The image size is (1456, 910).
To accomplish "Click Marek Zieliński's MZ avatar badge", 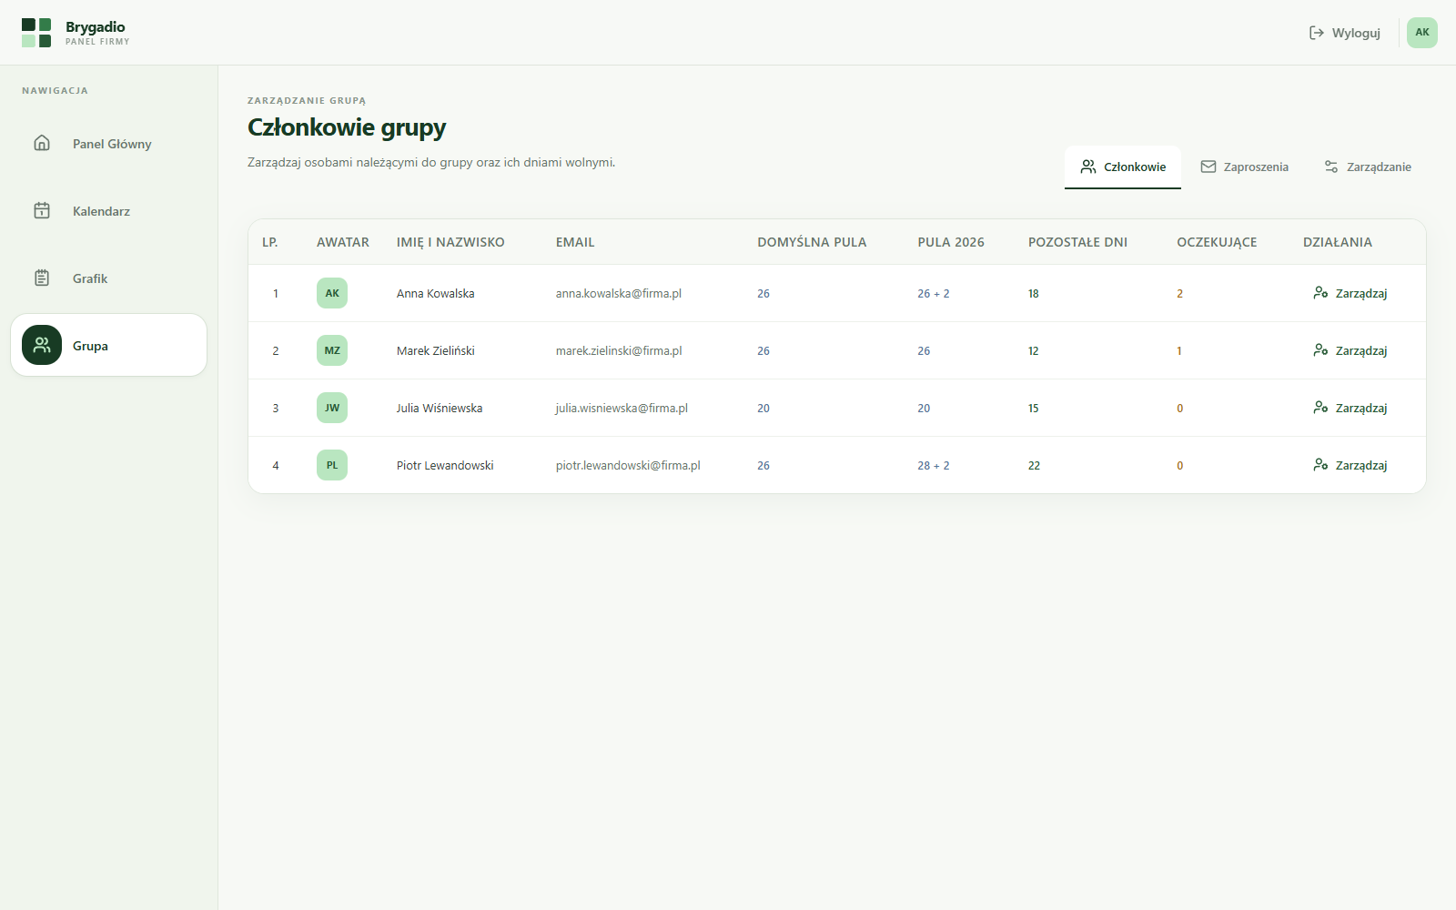I will point(332,350).
